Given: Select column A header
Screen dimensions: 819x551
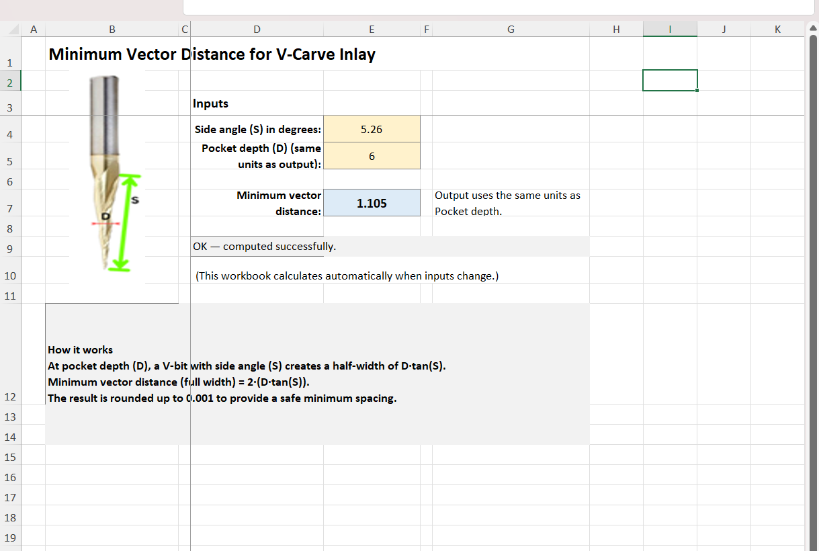Looking at the screenshot, I should (34, 29).
